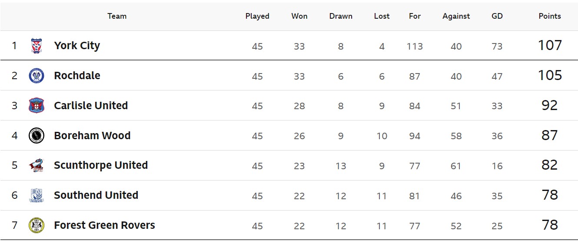Click the Scunthorpe United club crest
The image size is (578, 241).
point(37,165)
